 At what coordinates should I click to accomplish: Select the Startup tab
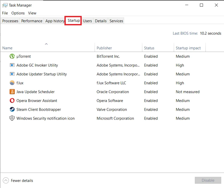74,20
